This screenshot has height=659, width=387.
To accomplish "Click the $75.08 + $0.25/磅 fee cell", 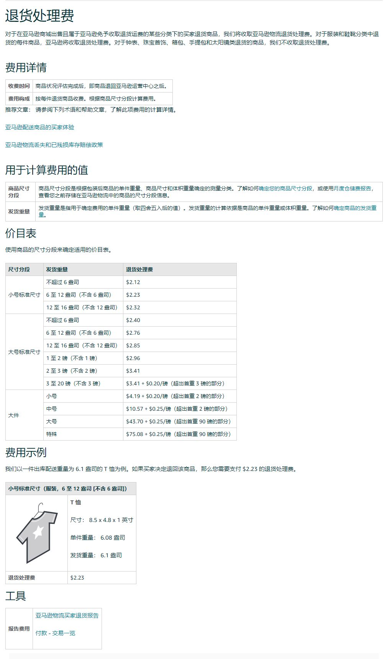I will 180,434.
